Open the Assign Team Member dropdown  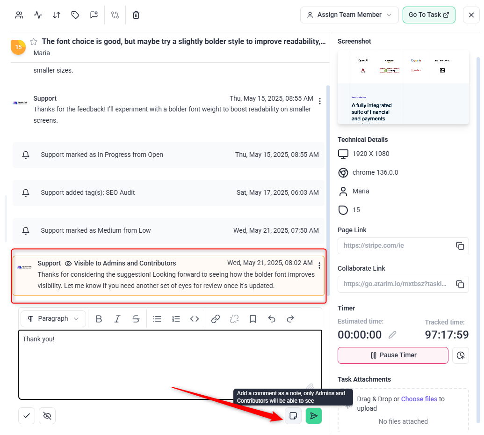tap(349, 15)
